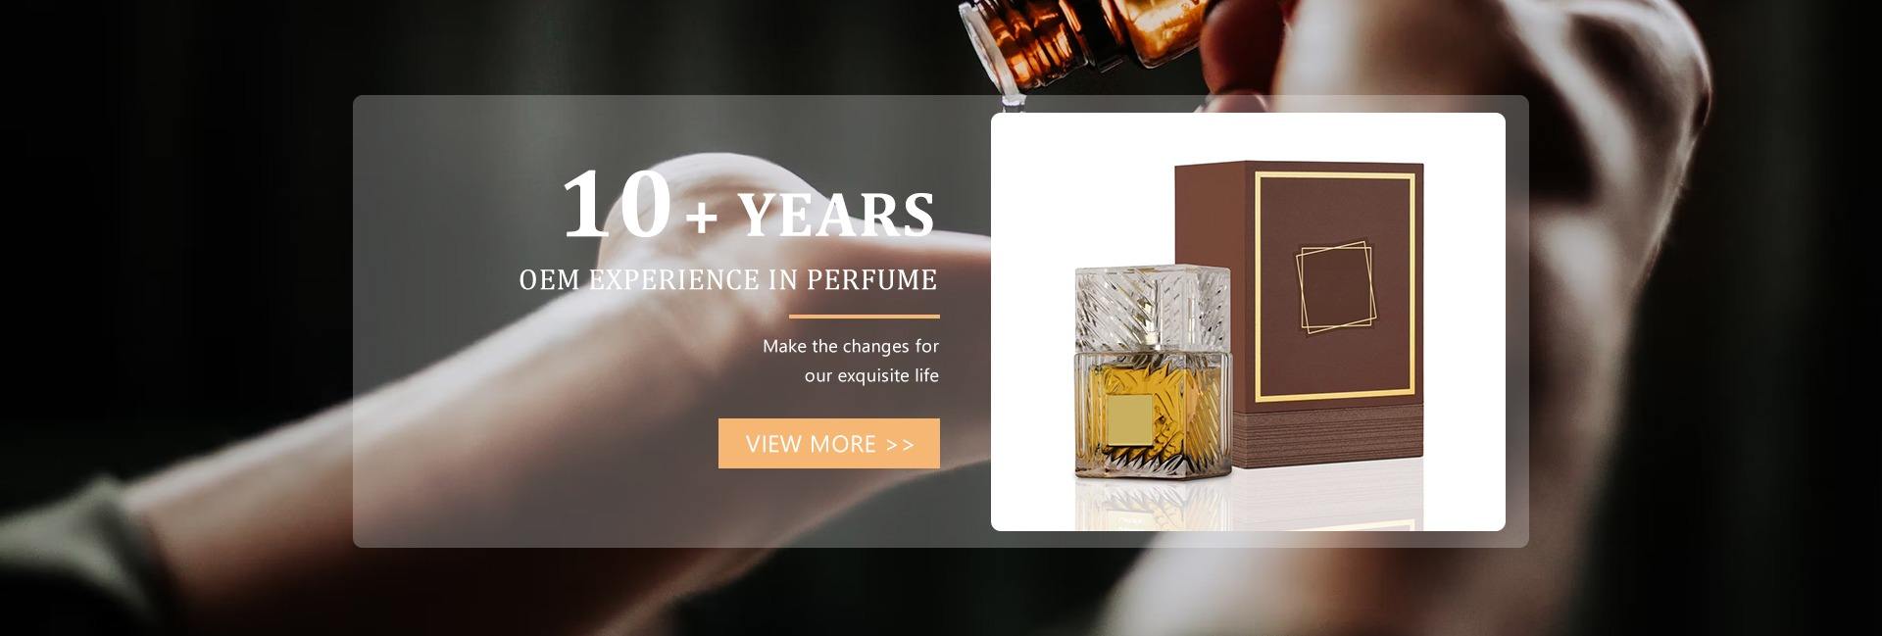Click the gold rectangular border on the box
The height and width of the screenshot is (636, 1882).
(1335, 287)
